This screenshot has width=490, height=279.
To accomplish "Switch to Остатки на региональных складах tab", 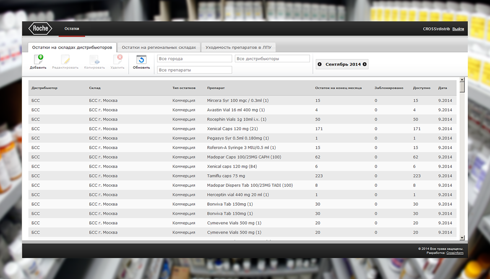I will [x=159, y=47].
